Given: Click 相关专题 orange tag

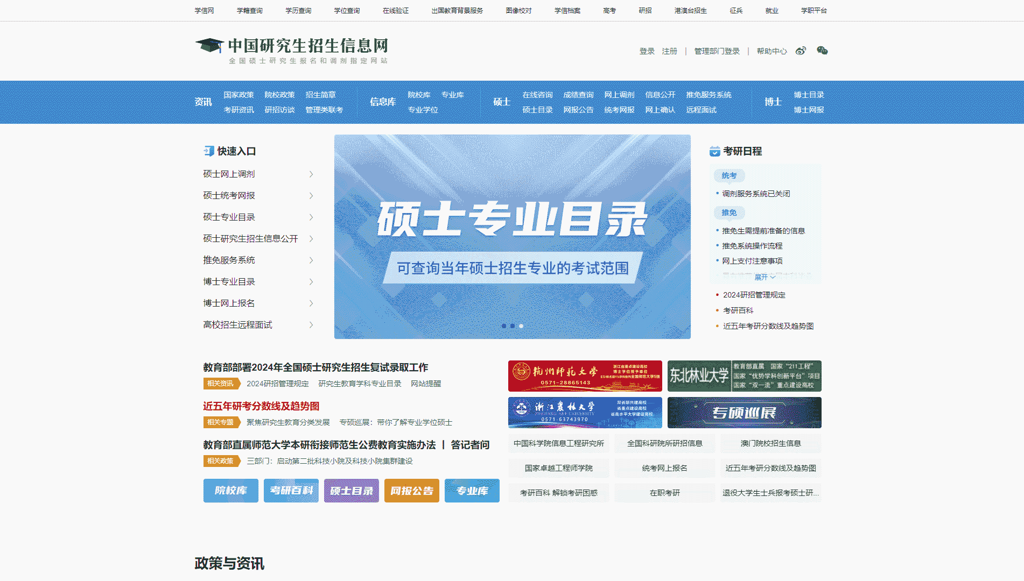Looking at the screenshot, I should [x=221, y=422].
